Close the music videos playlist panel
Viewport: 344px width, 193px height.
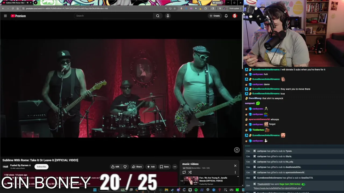coord(235,166)
